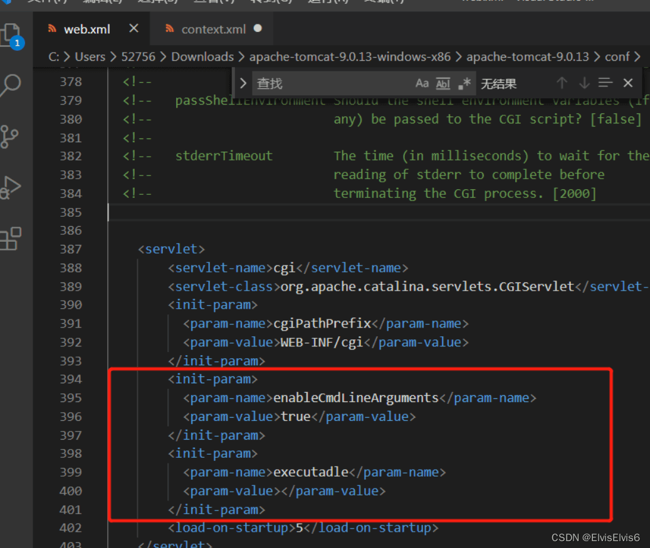Open the Explorer view in activity bar
Image resolution: width=650 pixels, height=548 pixels.
click(x=11, y=34)
